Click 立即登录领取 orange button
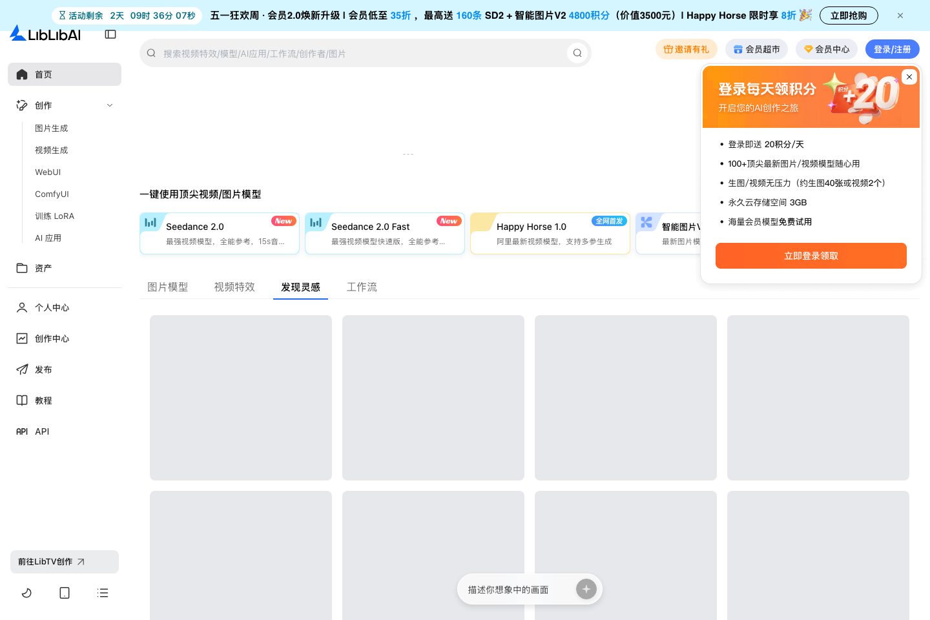930x620 pixels. pos(811,256)
